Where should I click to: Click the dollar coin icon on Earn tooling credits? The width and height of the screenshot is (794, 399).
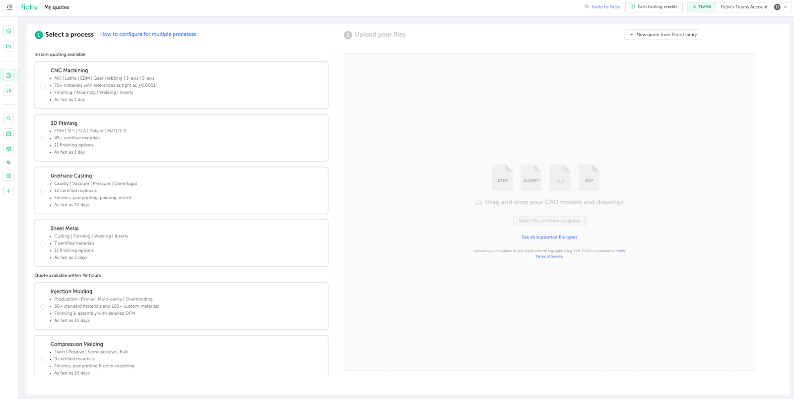633,7
